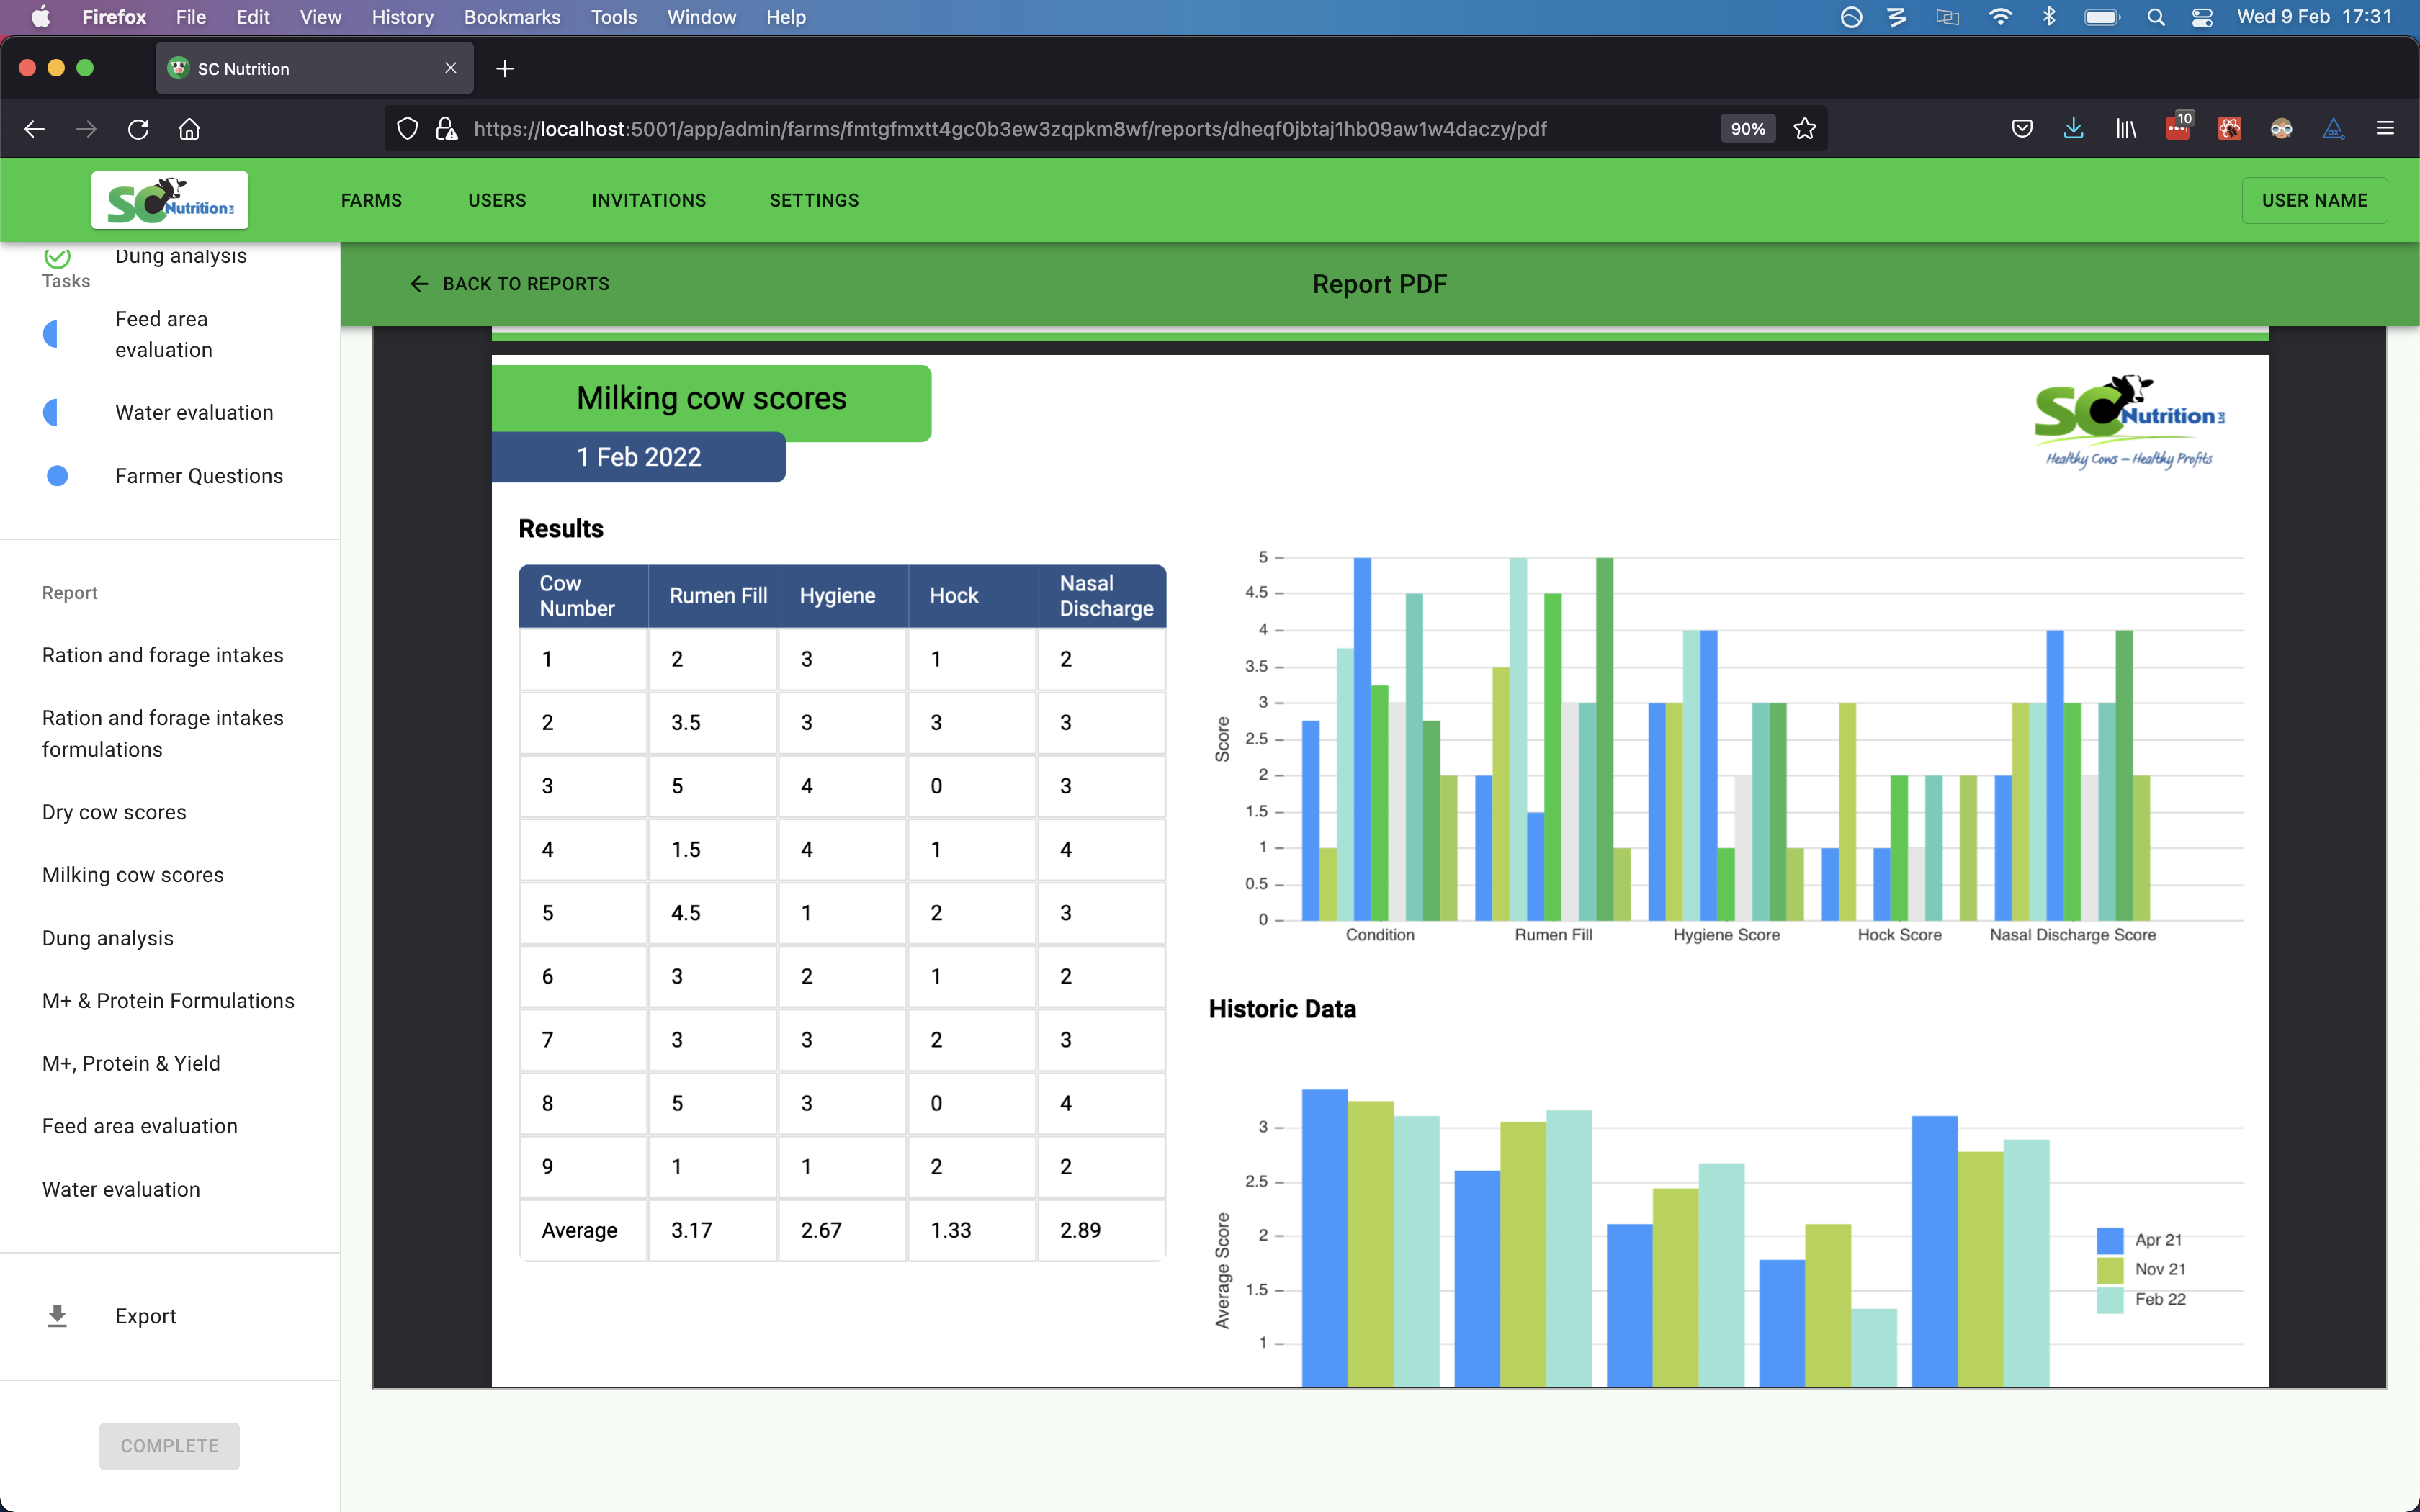Click the SC Nutrition logo in header
This screenshot has height=1512, width=2420.
(170, 200)
